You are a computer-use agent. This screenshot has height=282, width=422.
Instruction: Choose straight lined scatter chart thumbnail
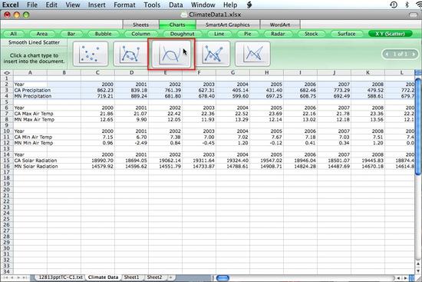pyautogui.click(x=252, y=54)
